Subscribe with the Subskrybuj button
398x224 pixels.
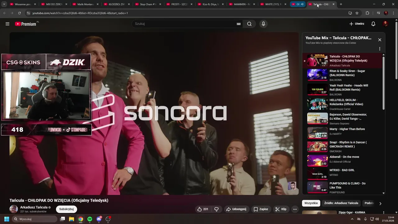point(66,209)
